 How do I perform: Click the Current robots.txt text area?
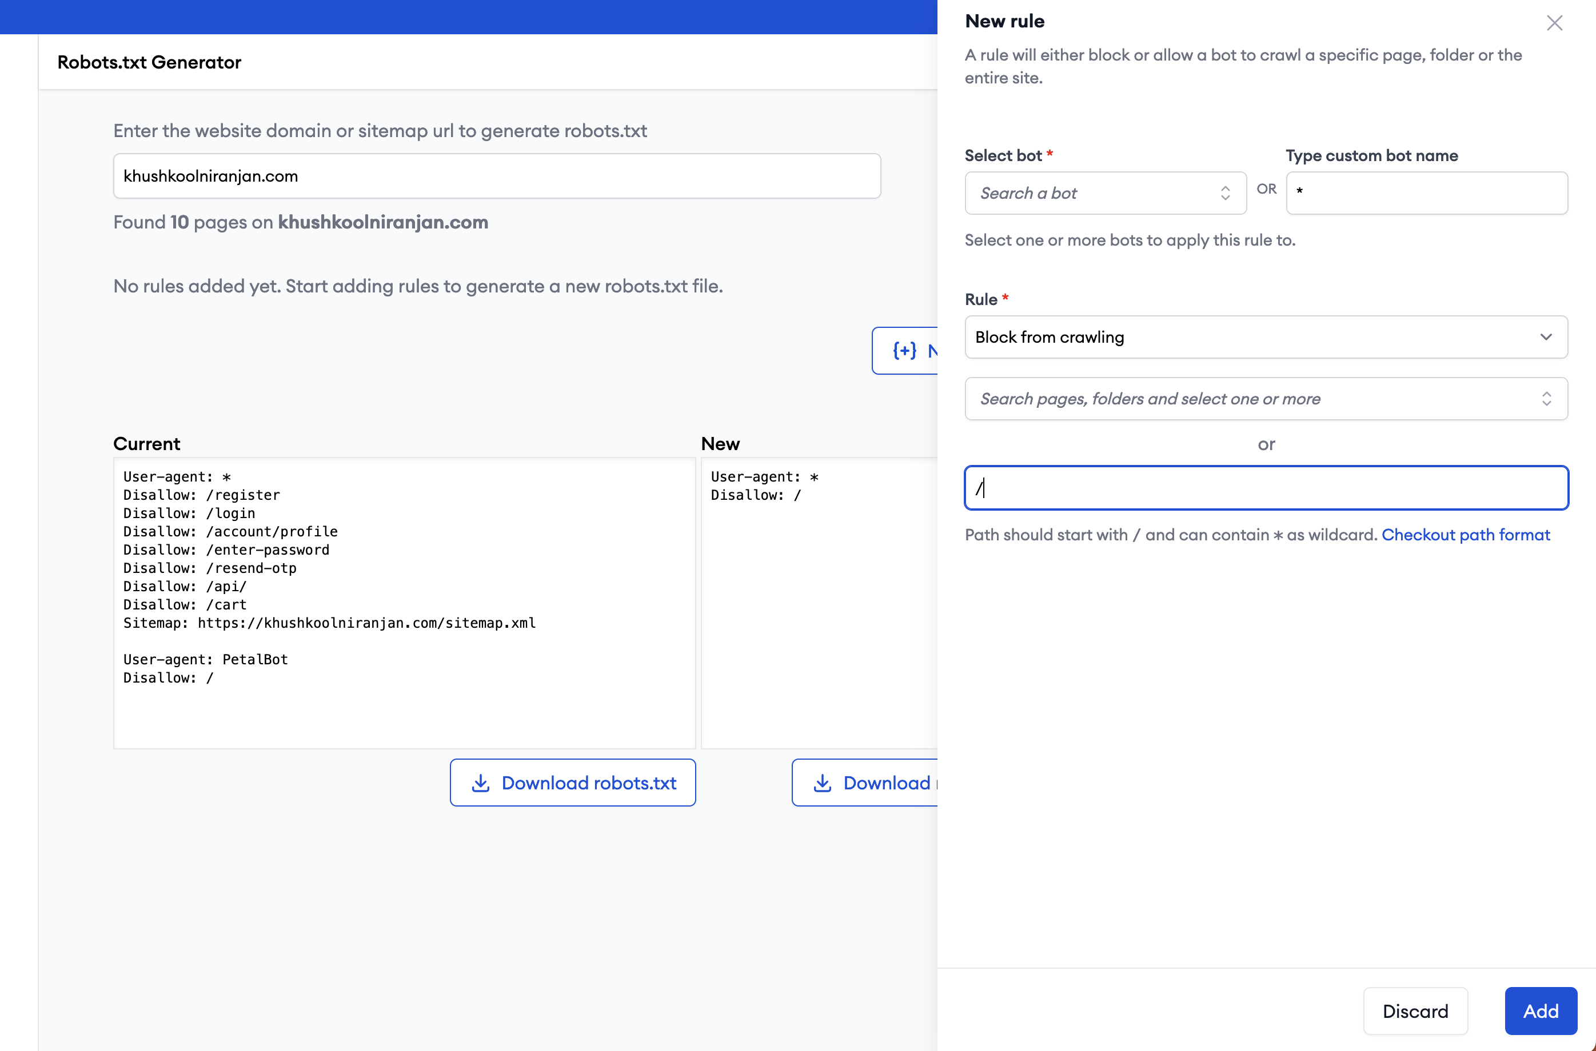(404, 603)
